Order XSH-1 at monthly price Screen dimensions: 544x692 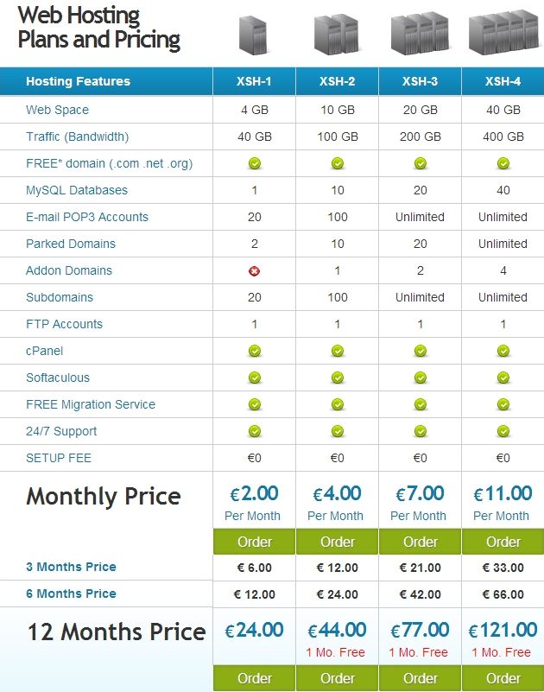[x=254, y=542]
